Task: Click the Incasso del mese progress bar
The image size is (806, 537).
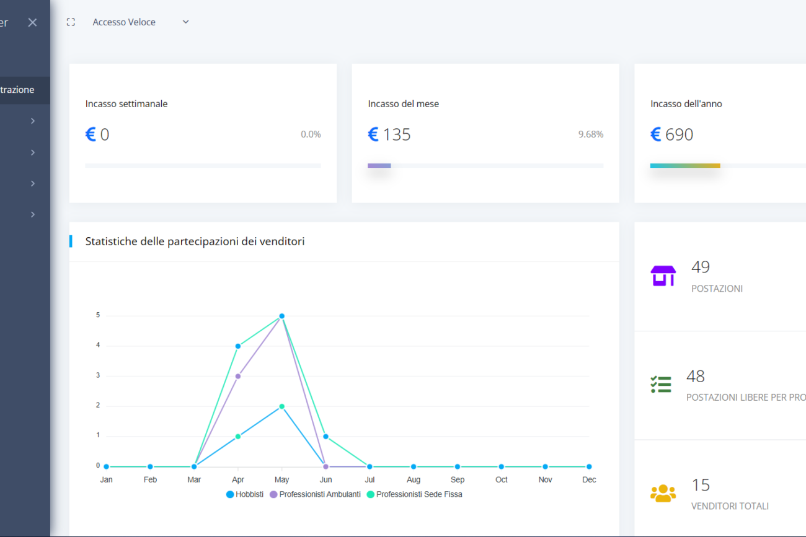Action: point(485,165)
